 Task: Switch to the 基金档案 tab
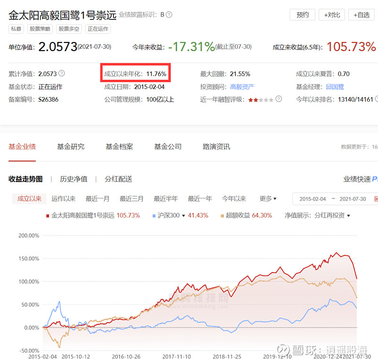click(120, 147)
